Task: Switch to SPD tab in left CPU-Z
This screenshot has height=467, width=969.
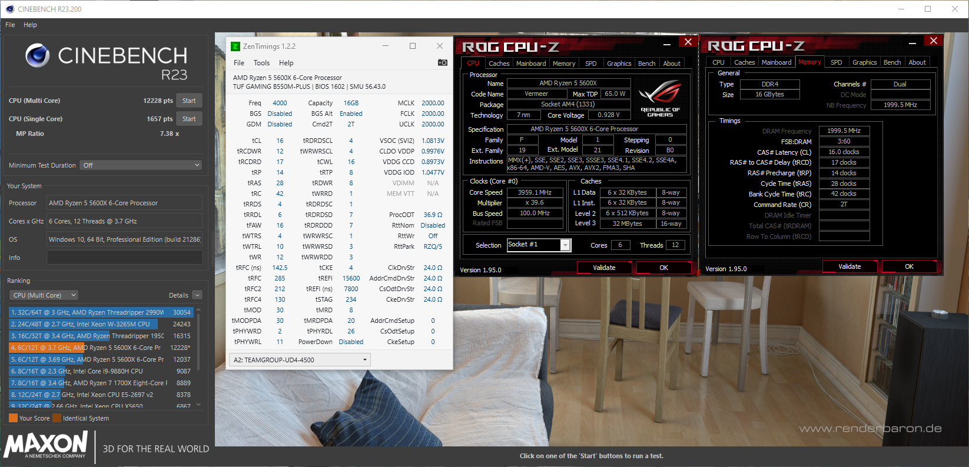Action: pyautogui.click(x=591, y=64)
